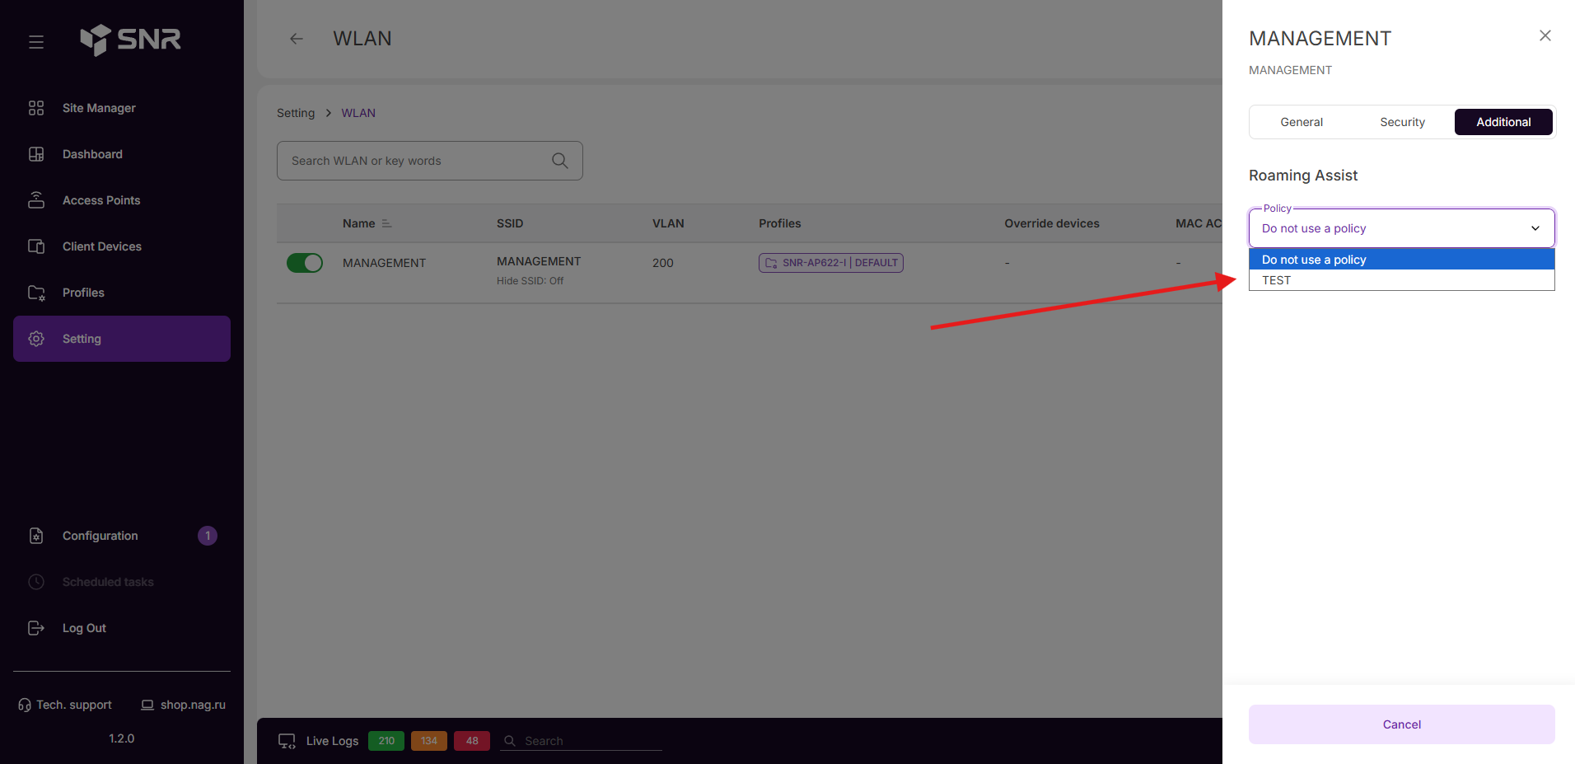Click the Override devices column header

click(1052, 223)
